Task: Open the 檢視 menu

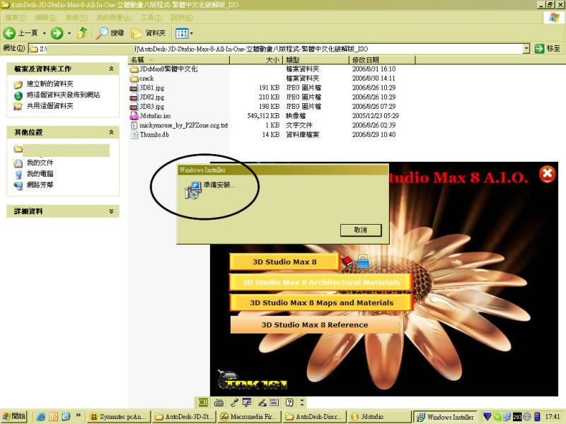Action: click(76, 18)
